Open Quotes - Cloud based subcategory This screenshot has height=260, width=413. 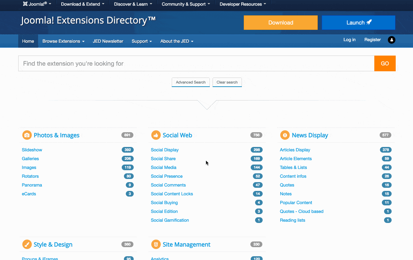302,211
